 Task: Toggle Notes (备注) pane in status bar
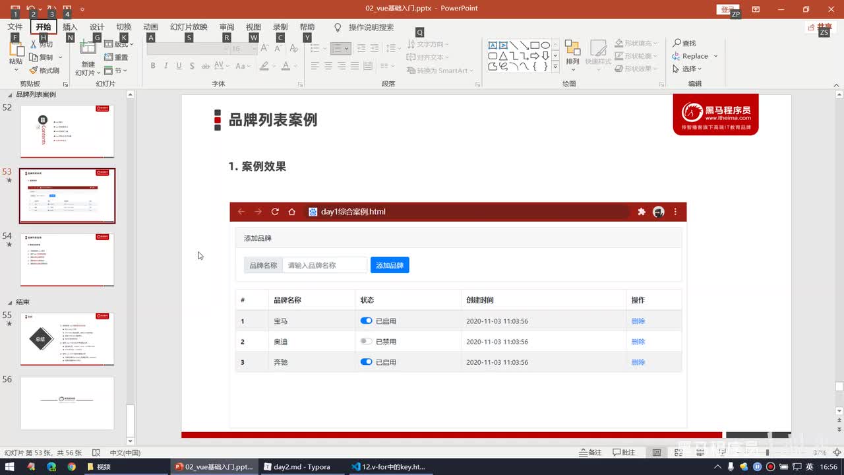pos(591,453)
